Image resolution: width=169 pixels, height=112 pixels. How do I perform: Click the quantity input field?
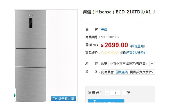coord(115,93)
